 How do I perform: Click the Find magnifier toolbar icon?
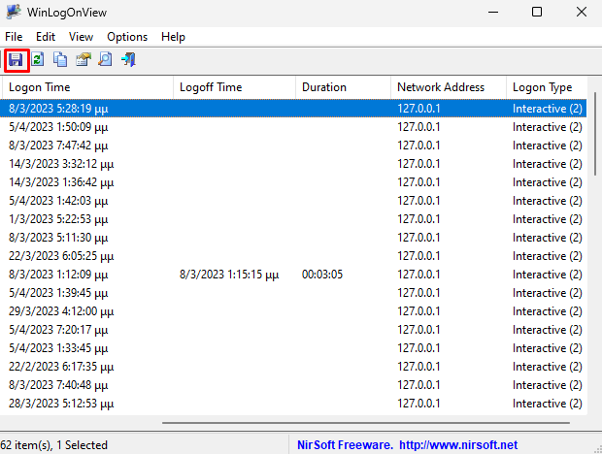click(105, 60)
